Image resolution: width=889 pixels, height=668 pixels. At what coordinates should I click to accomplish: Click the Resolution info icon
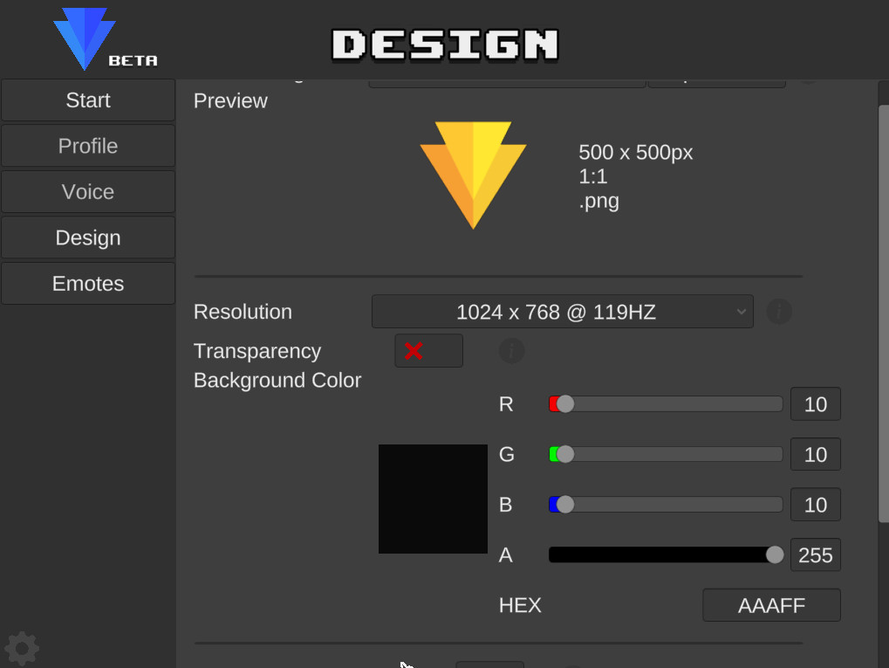tap(778, 311)
